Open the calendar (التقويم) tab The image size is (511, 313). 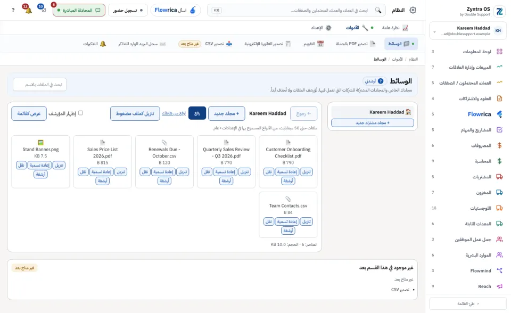point(314,44)
